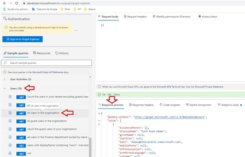Open docs icon for Finance department query
The width and height of the screenshot is (245, 157).
(x=10, y=137)
